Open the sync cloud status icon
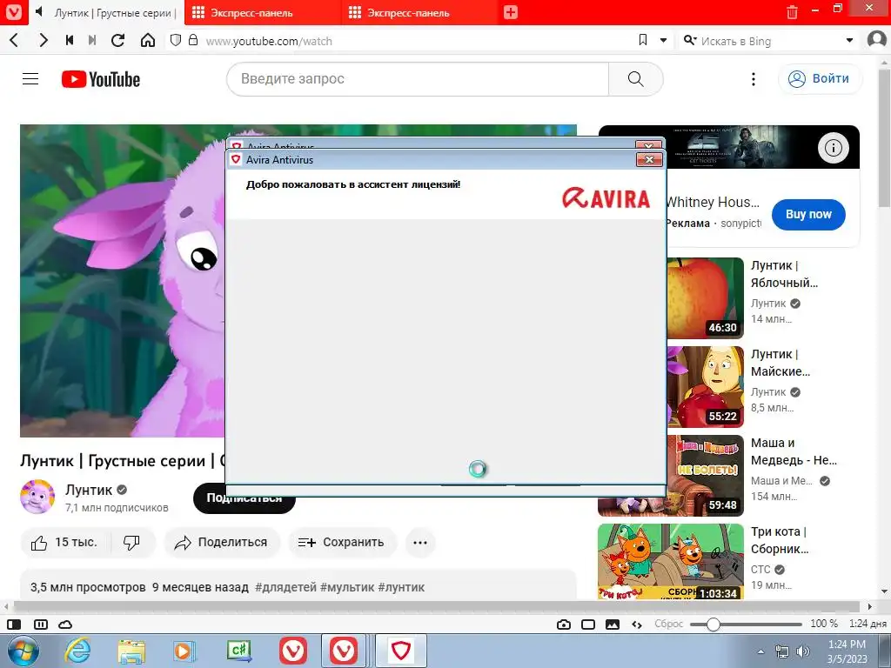 click(x=65, y=625)
